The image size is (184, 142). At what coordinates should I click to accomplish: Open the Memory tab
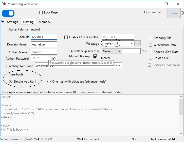click(x=44, y=22)
